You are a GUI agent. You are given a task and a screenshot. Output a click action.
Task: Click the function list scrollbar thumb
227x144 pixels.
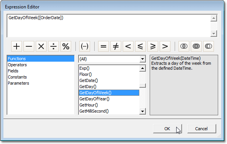[x=142, y=86]
